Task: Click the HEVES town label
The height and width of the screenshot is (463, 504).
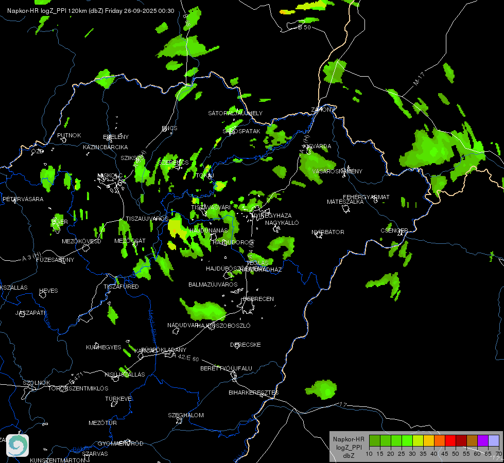Action: [48, 291]
